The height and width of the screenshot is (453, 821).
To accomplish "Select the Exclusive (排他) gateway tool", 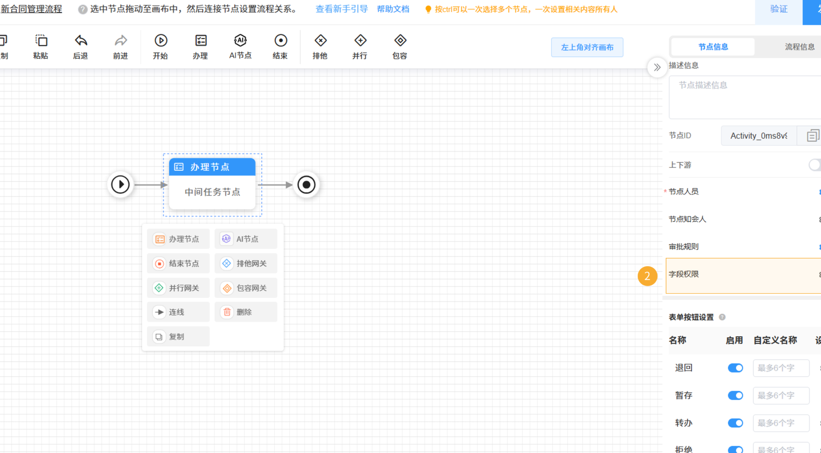I will click(x=320, y=46).
